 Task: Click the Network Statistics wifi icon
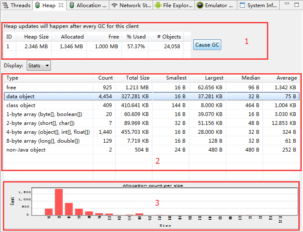(114, 6)
